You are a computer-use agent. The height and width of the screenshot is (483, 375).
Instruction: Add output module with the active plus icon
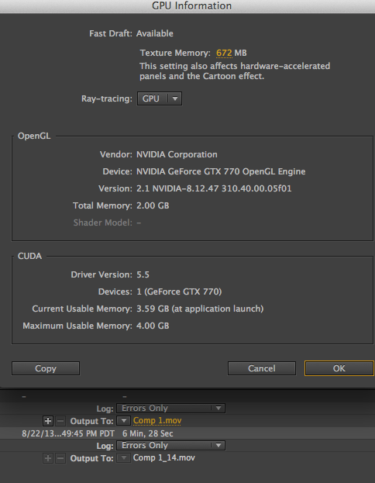(x=48, y=421)
